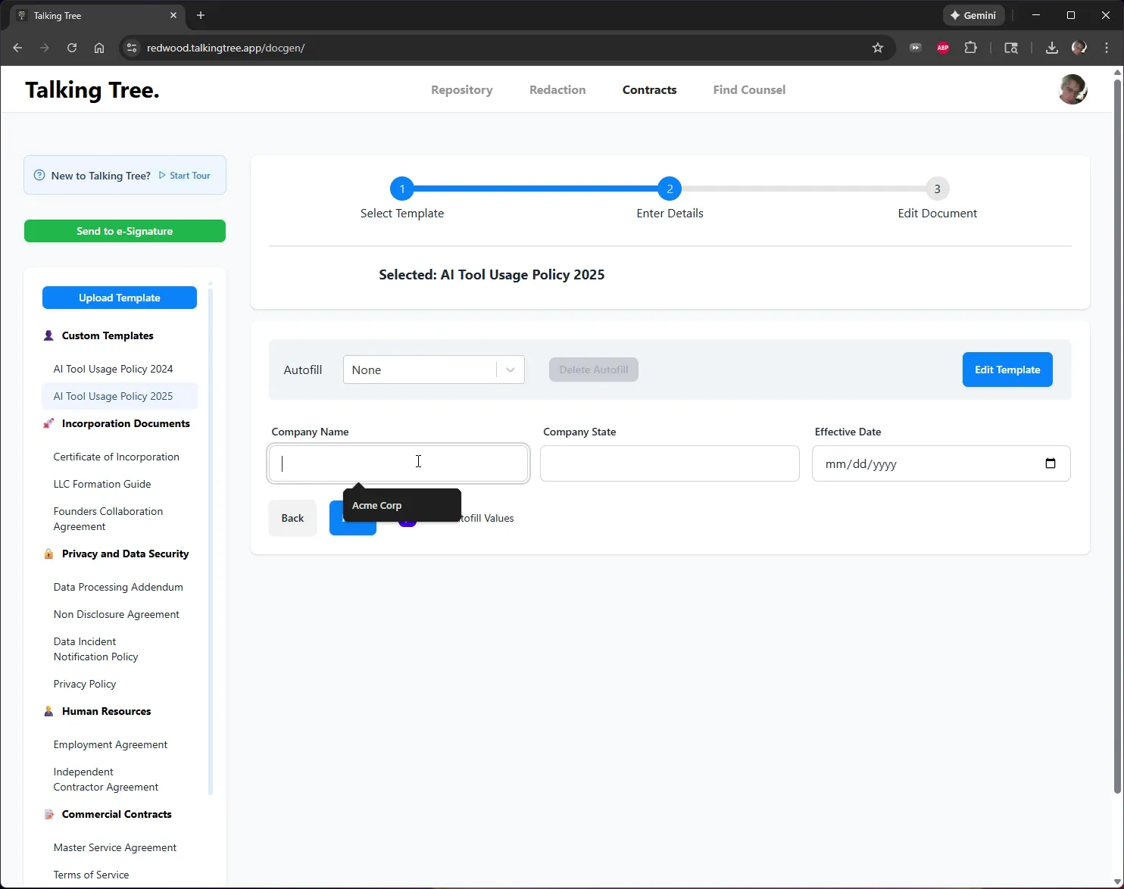Screen dimensions: 1124x889
Task: Open the Redaction tab
Action: [557, 89]
